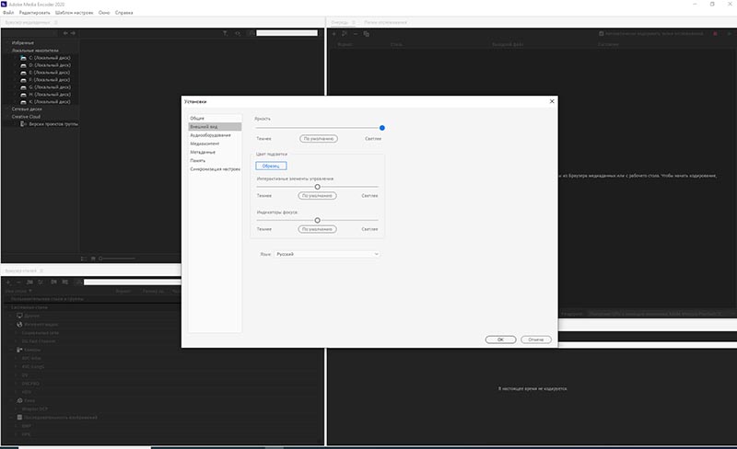Click the preset browser search icon
The image size is (737, 449).
(78, 282)
